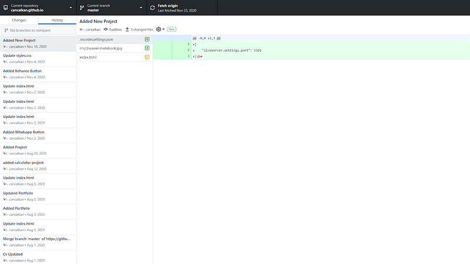Click author avatar in Added Behance Button row

(5, 77)
